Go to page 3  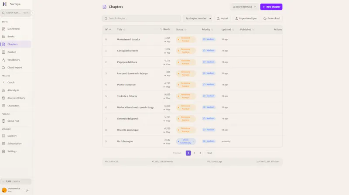point(200,153)
